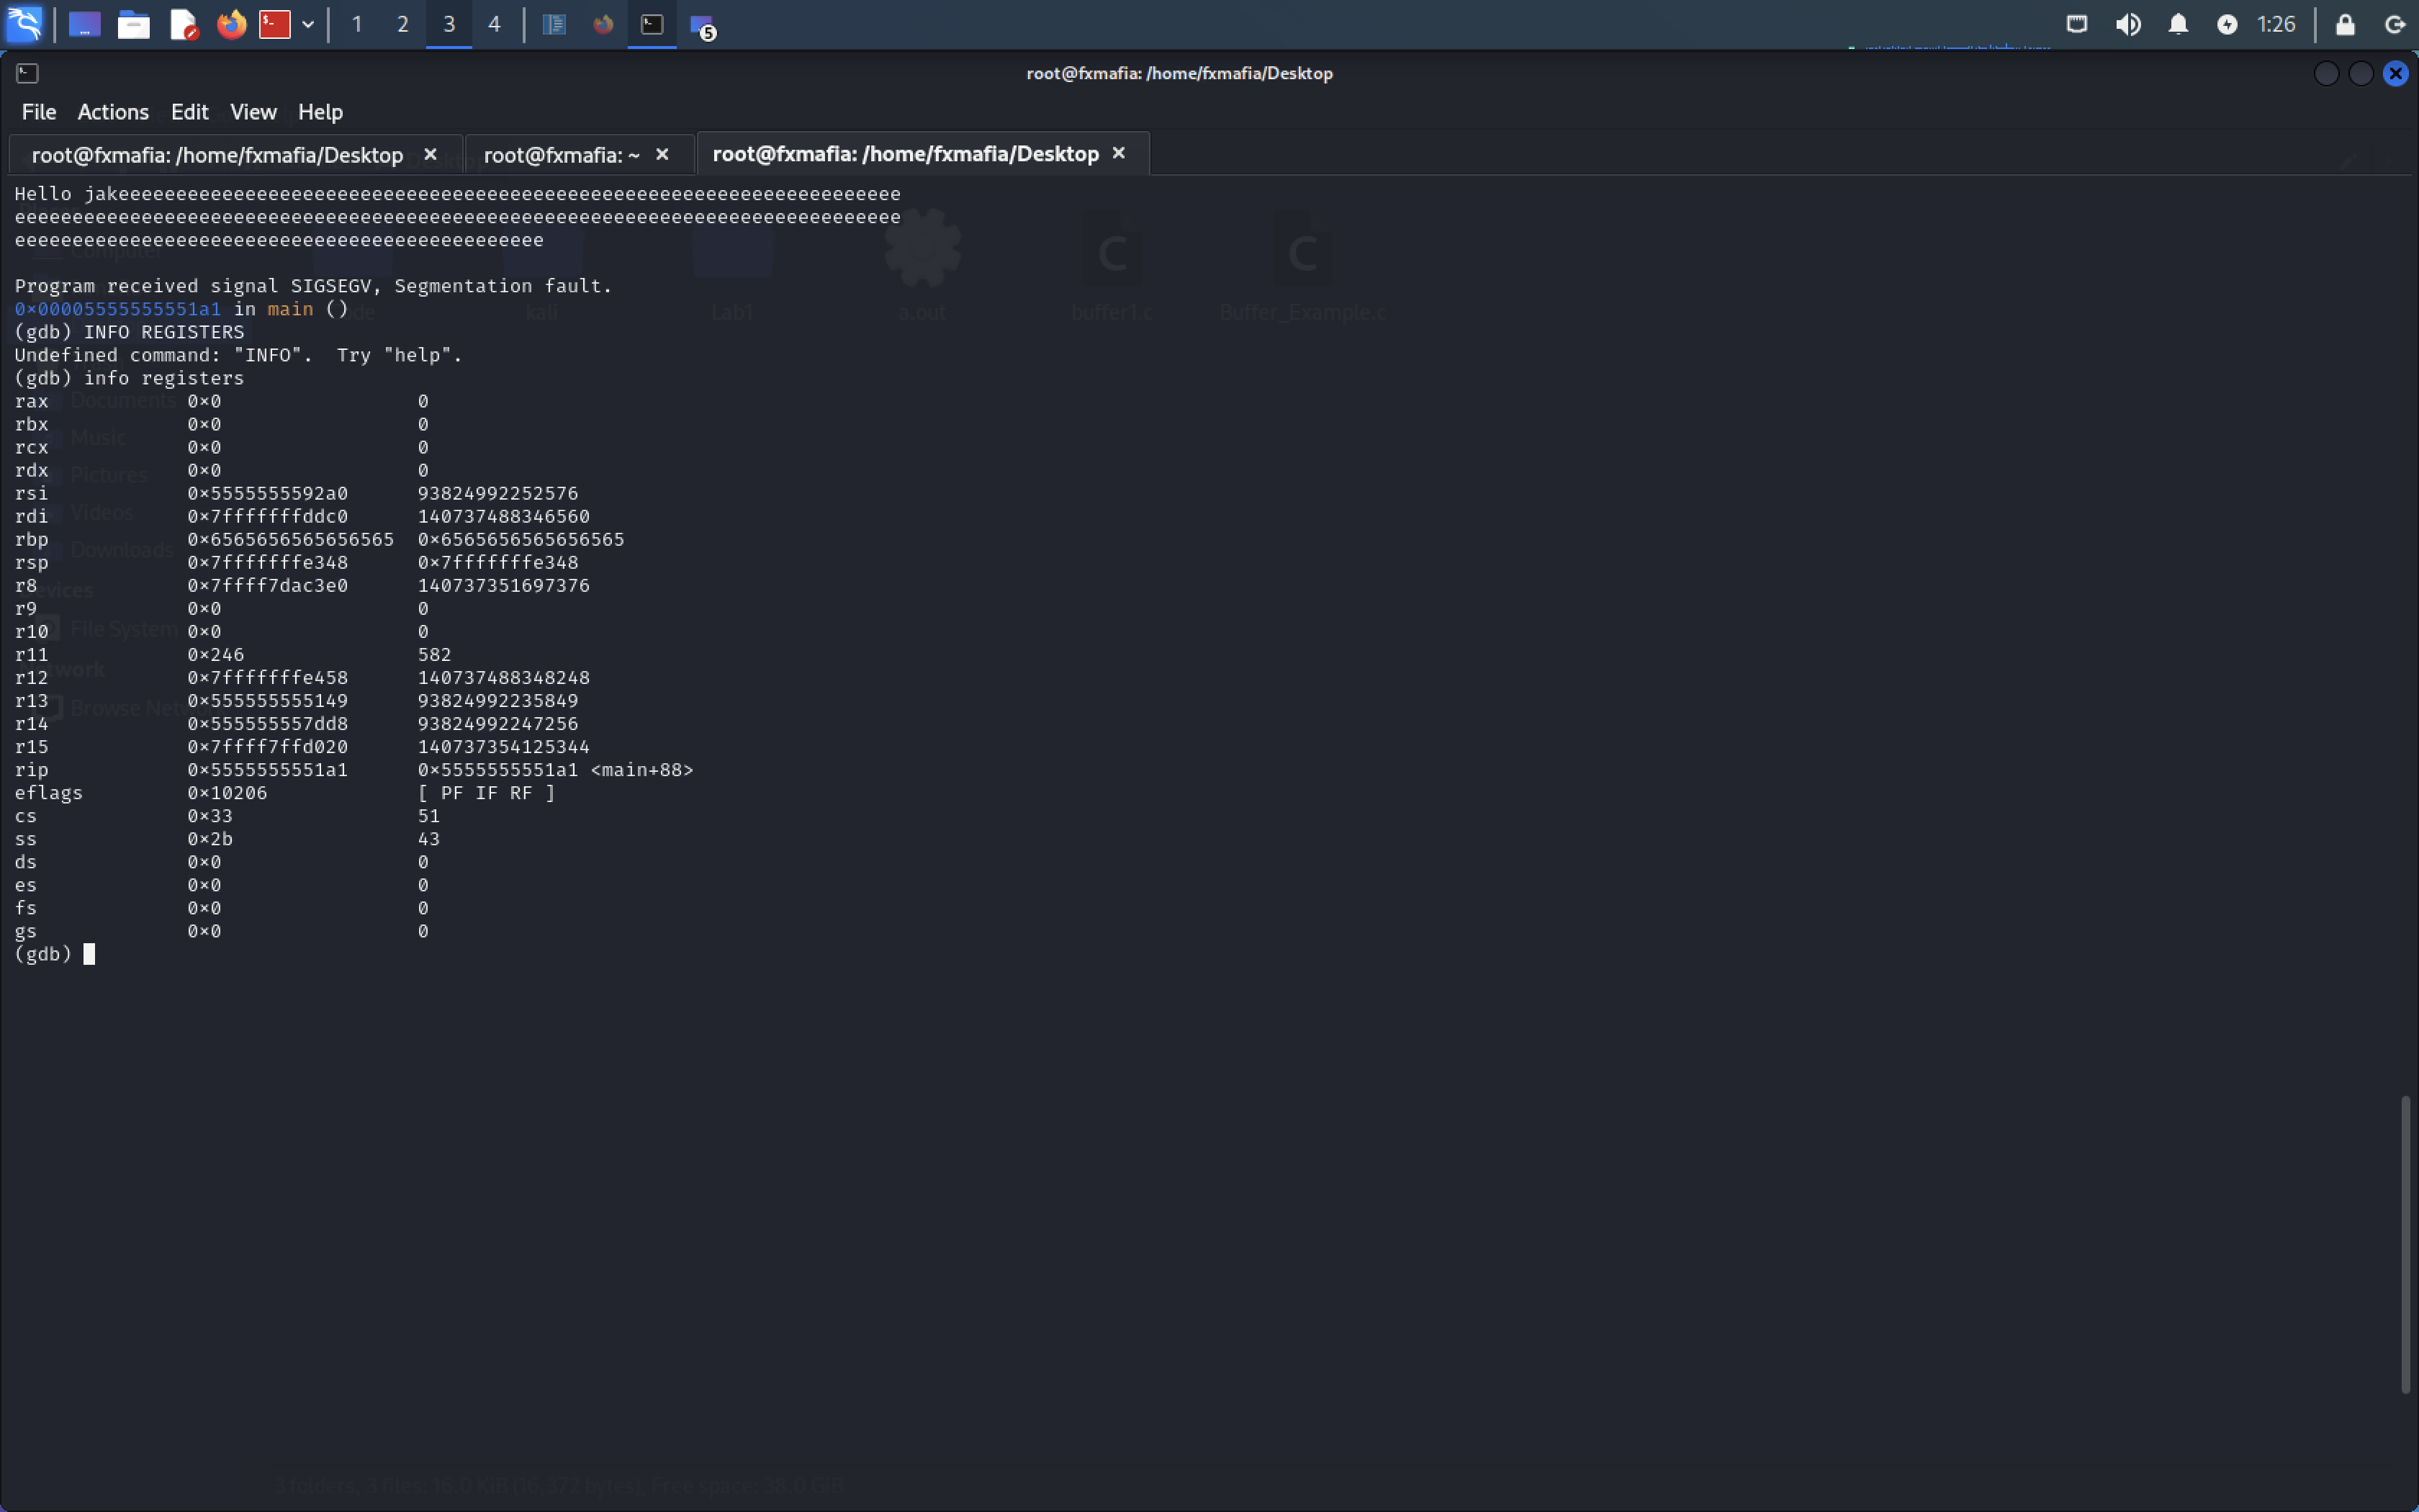Maximize the terminal window
The width and height of the screenshot is (2419, 1512).
pyautogui.click(x=2361, y=73)
